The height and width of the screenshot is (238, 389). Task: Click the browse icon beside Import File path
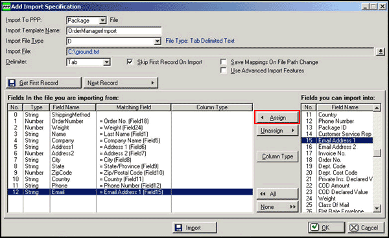pos(381,52)
